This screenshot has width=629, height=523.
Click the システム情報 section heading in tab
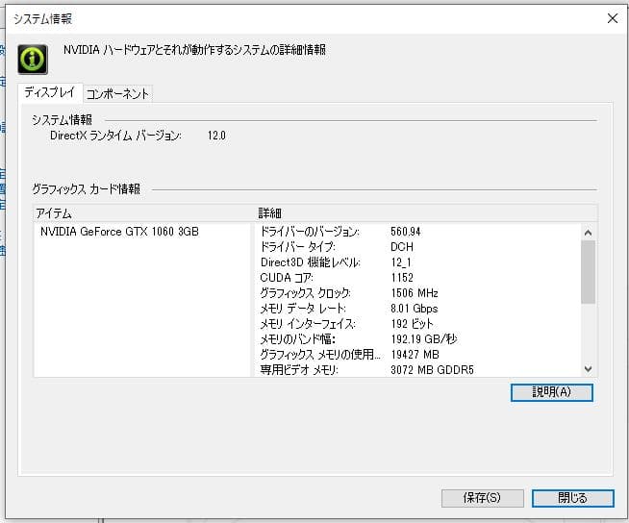[63, 119]
